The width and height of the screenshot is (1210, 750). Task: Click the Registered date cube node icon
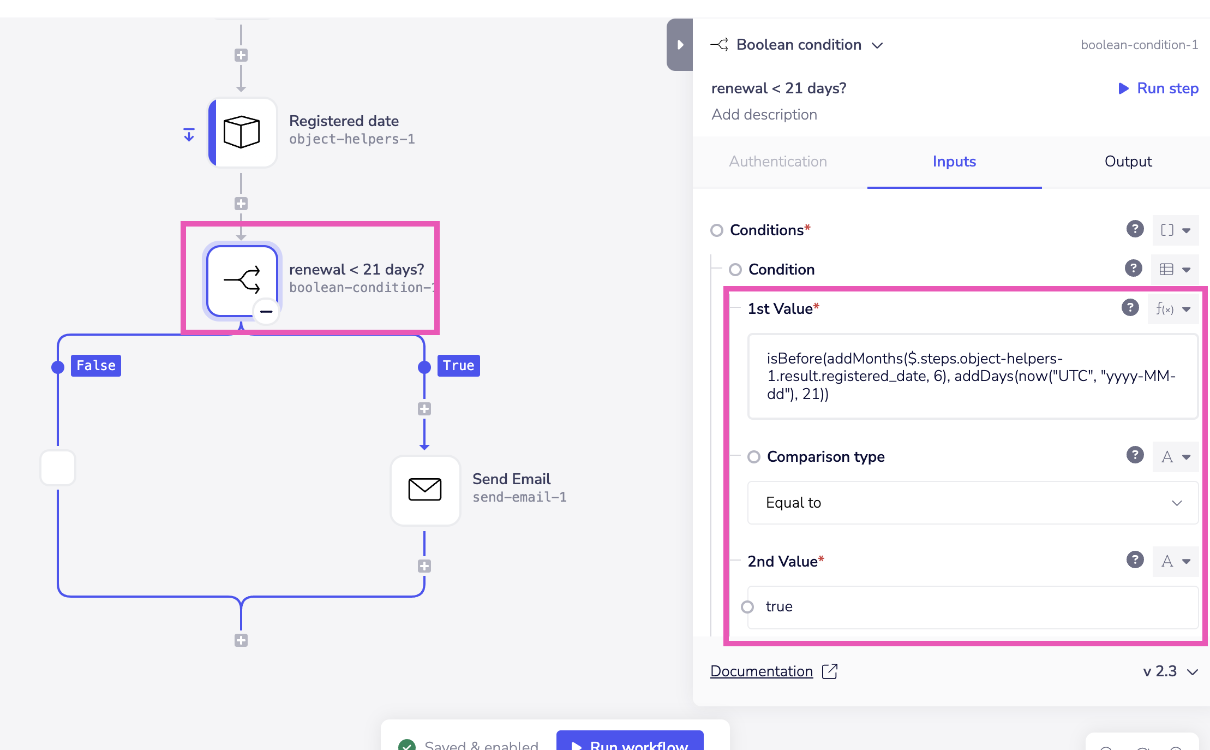tap(242, 132)
